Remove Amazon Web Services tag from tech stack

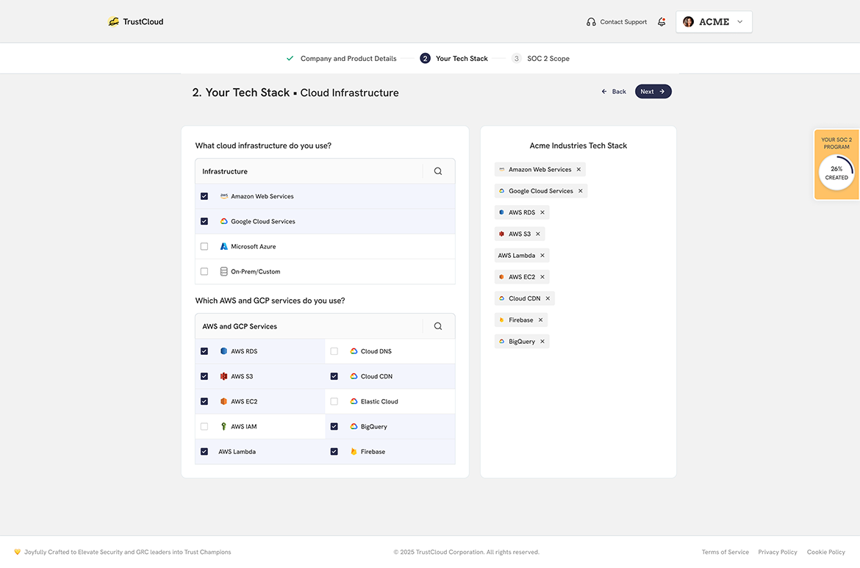[x=578, y=170]
